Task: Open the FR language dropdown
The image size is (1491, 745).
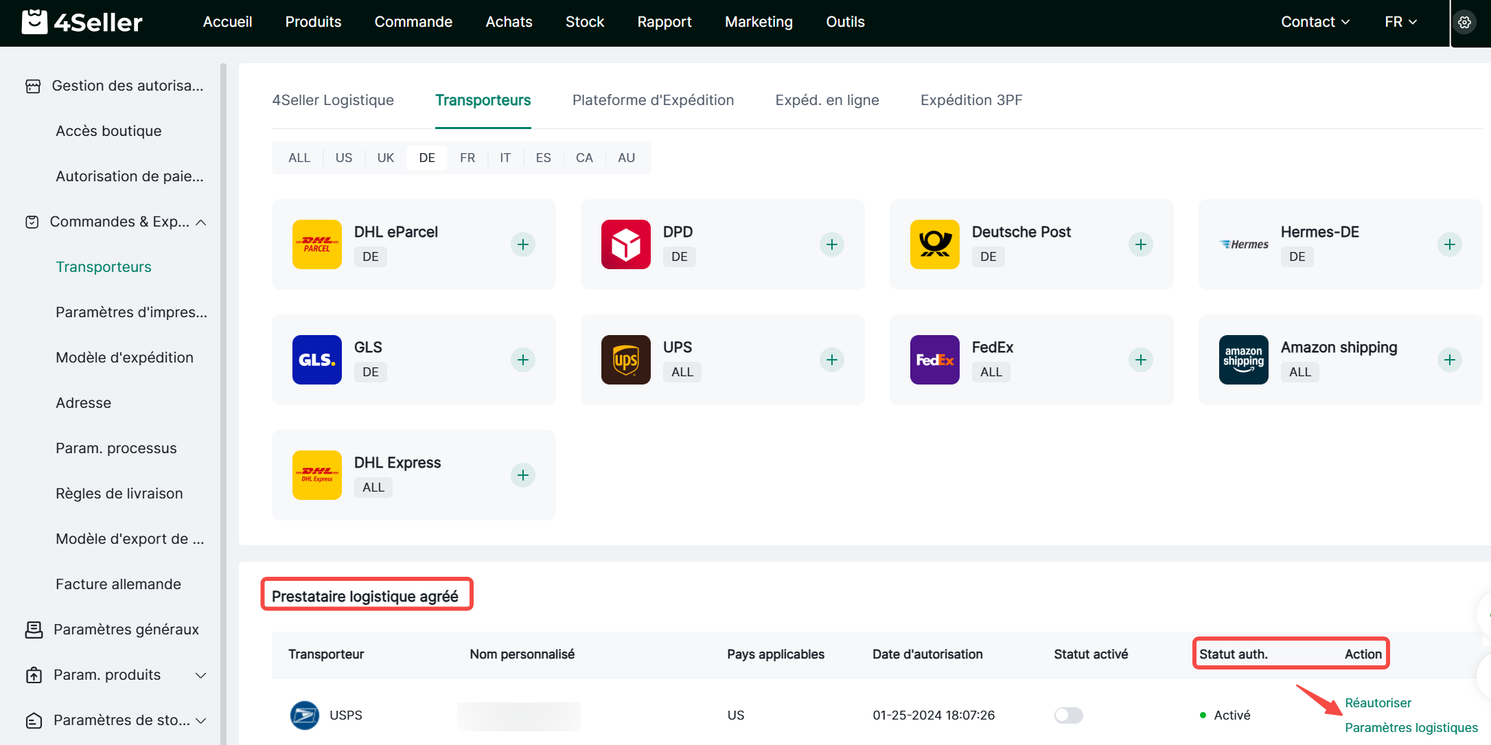Action: click(1400, 22)
